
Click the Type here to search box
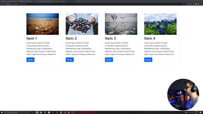point(17,112)
